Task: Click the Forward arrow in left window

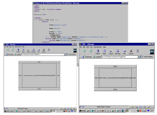Action: 13,51
